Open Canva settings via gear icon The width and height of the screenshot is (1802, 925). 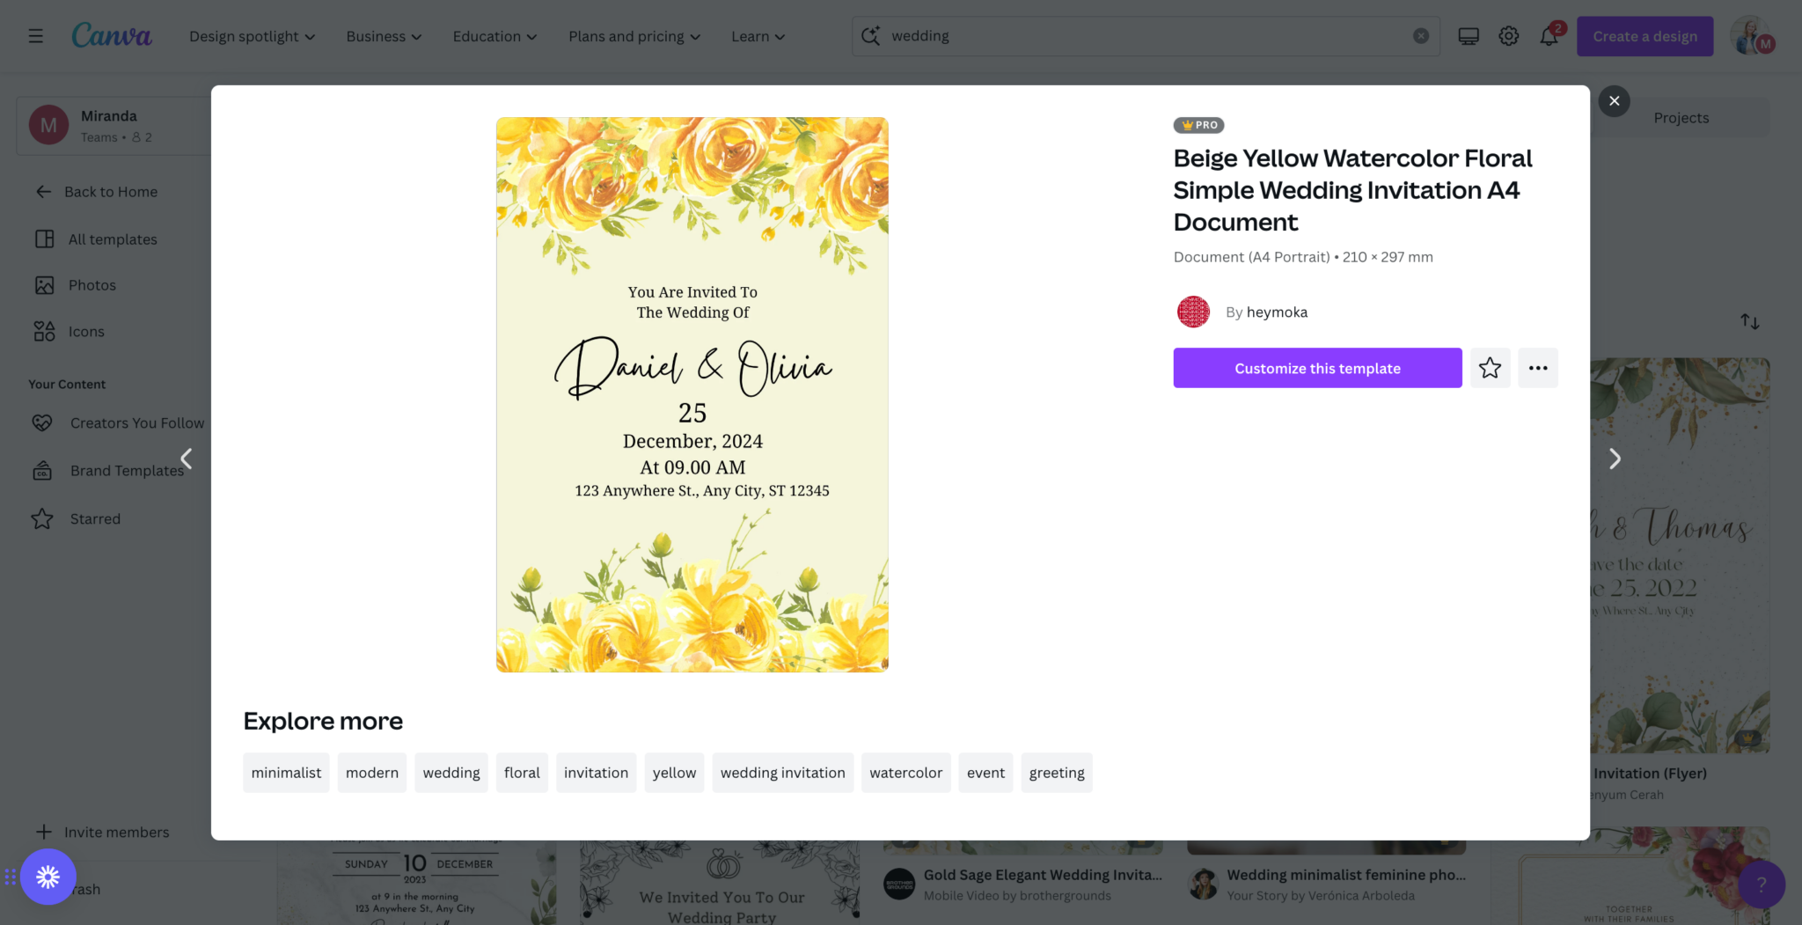[x=1508, y=36]
